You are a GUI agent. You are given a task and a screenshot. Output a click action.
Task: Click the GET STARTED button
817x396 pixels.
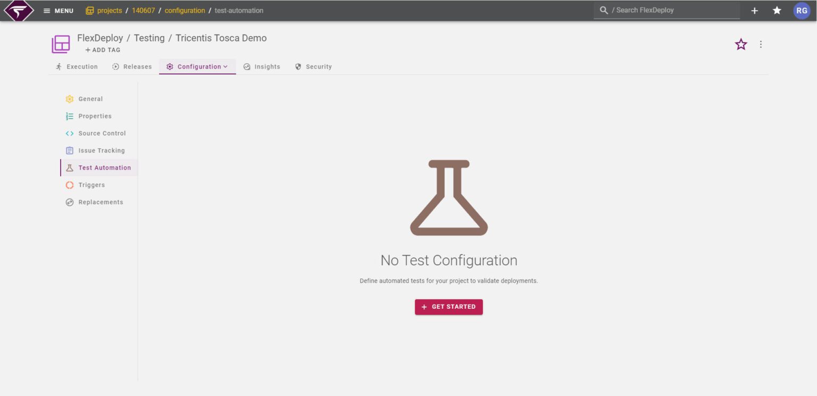[x=448, y=307]
